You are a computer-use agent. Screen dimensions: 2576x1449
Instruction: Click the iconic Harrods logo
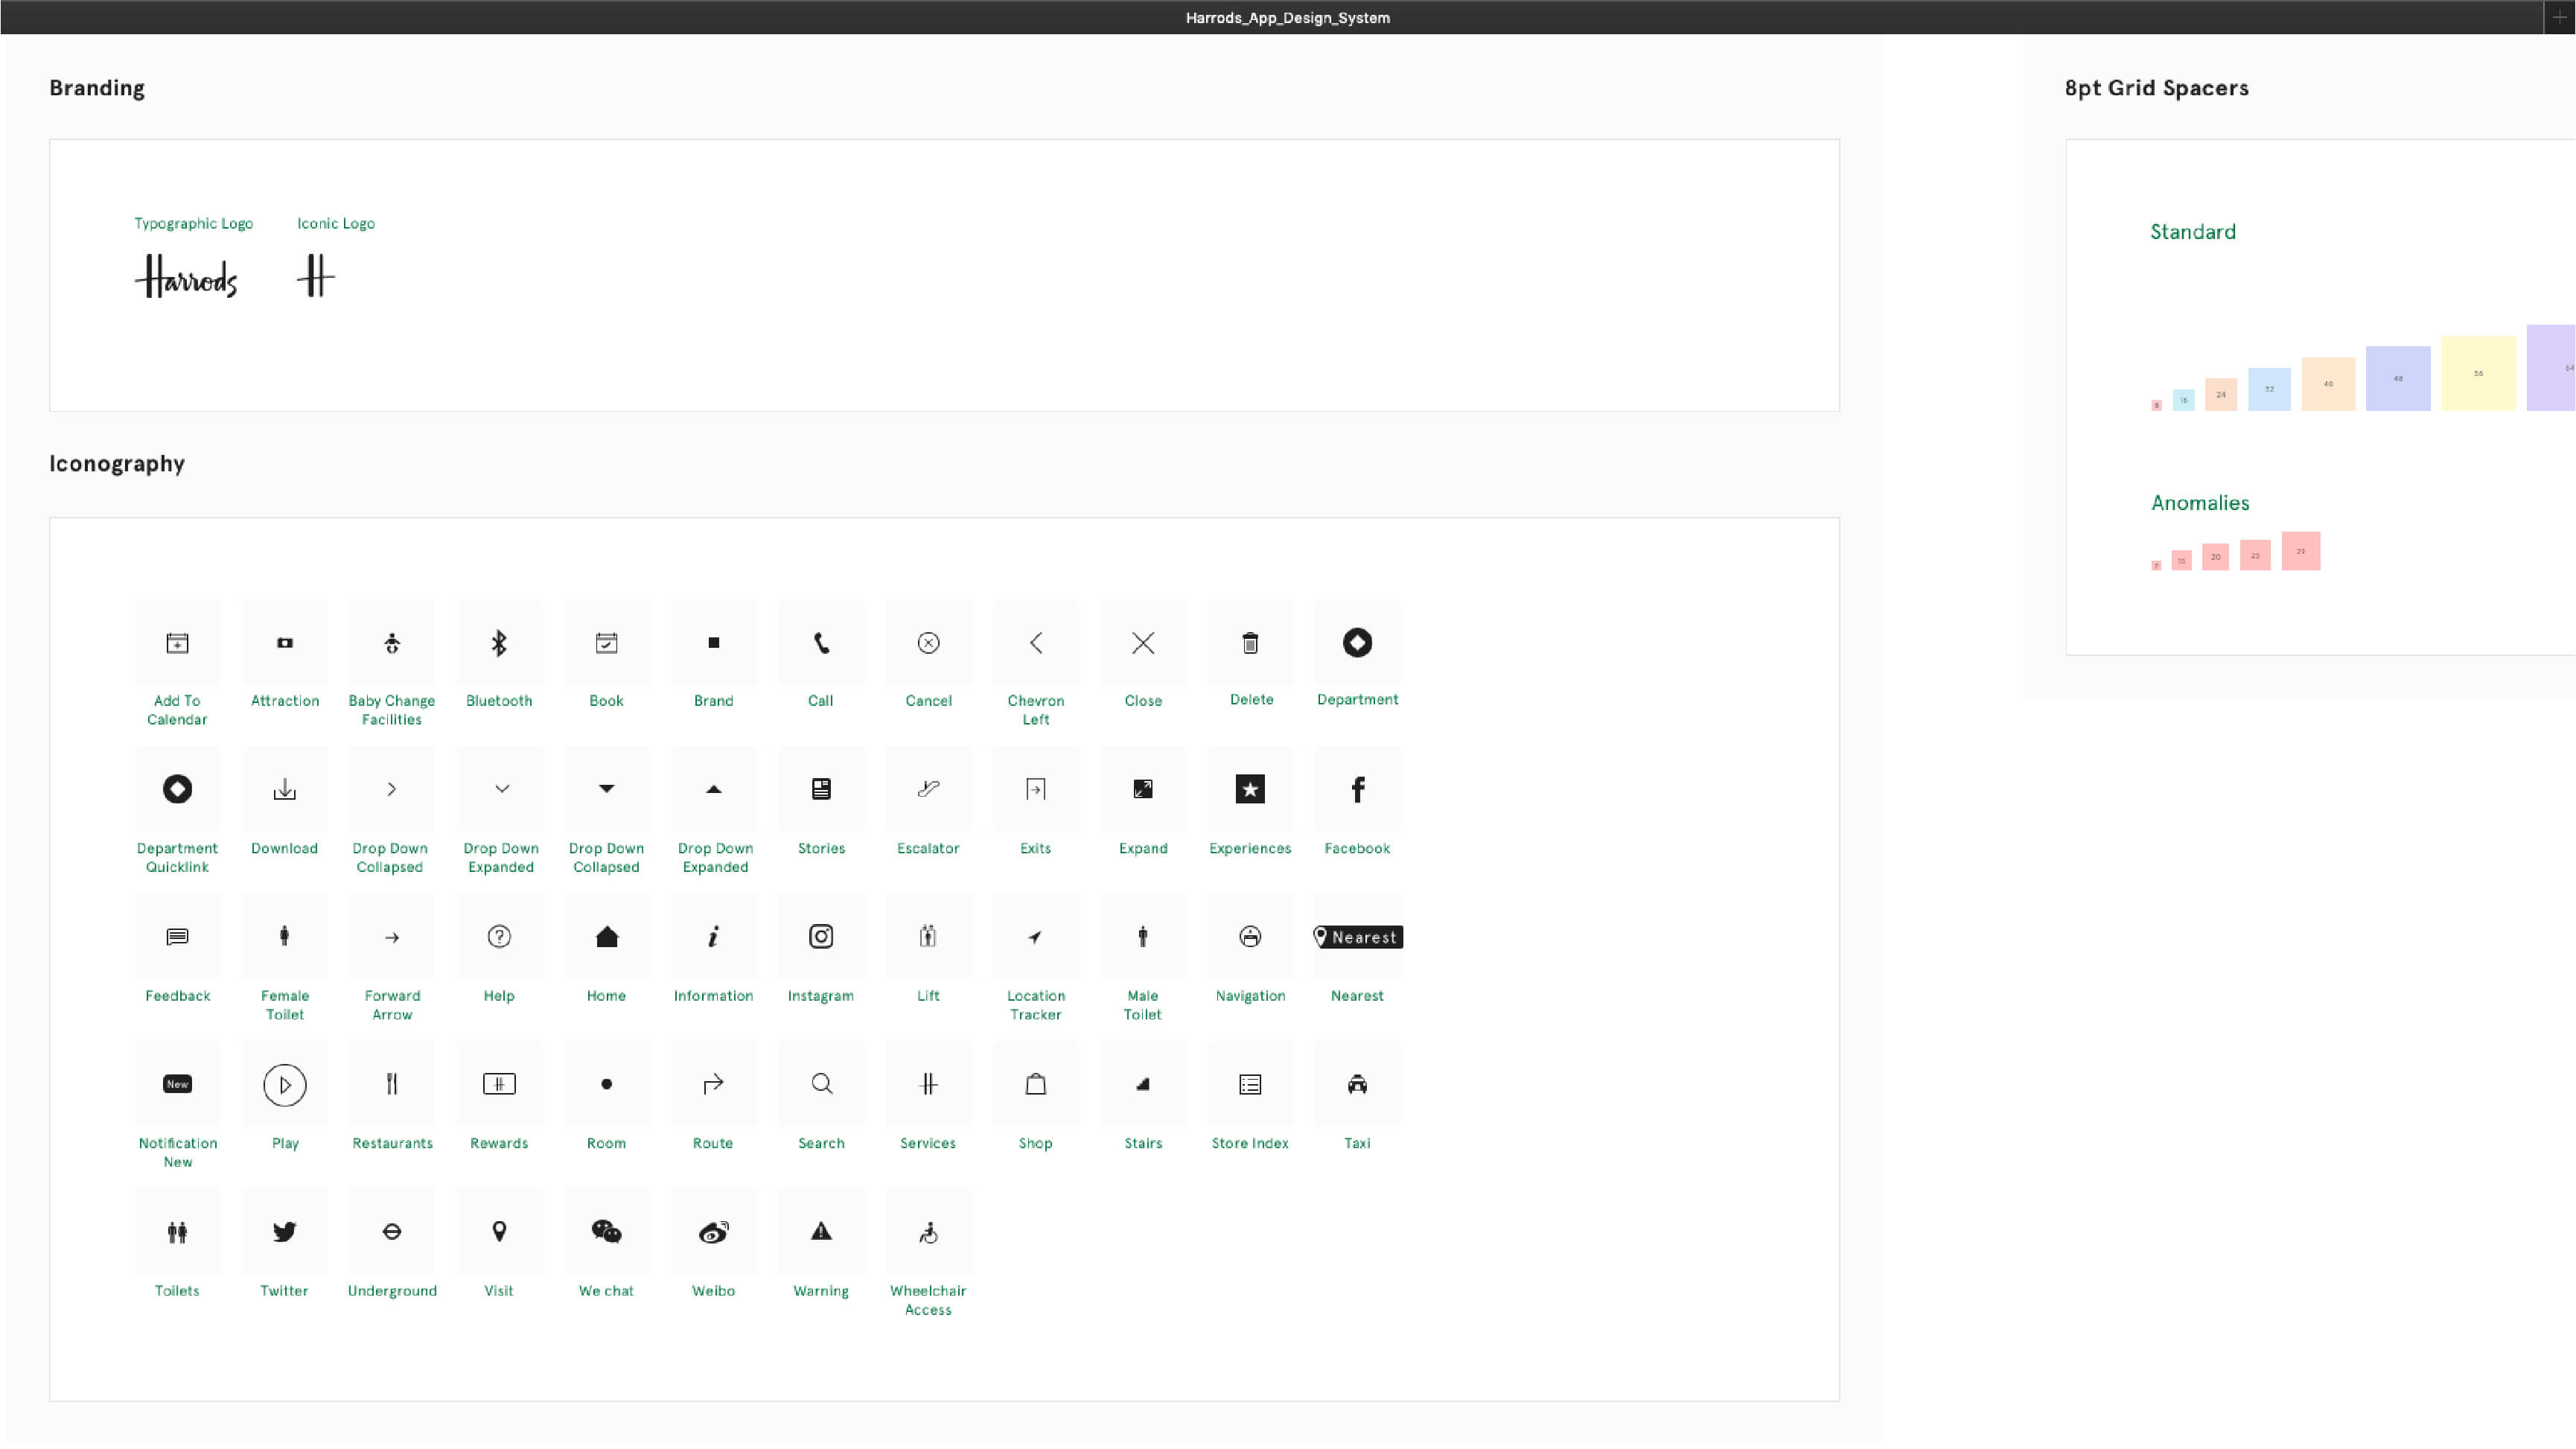[315, 277]
